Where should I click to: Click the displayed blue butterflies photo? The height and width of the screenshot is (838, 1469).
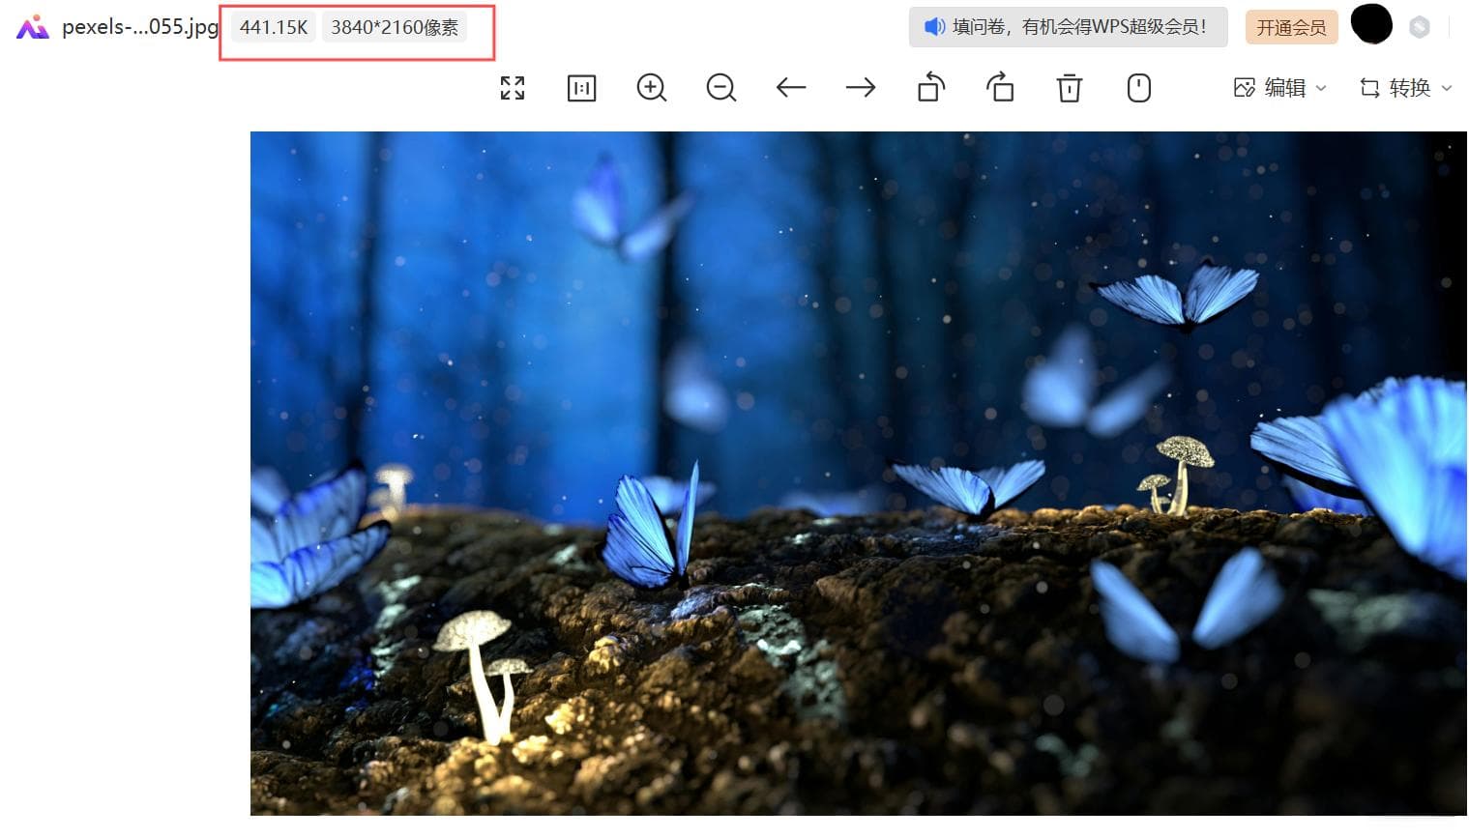tap(859, 474)
